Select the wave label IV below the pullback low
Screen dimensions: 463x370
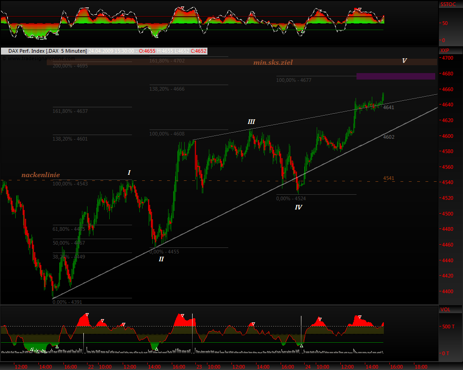298,207
